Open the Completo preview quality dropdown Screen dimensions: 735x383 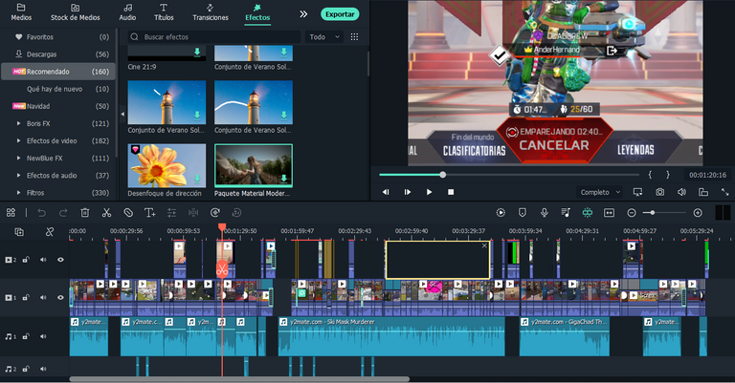599,192
